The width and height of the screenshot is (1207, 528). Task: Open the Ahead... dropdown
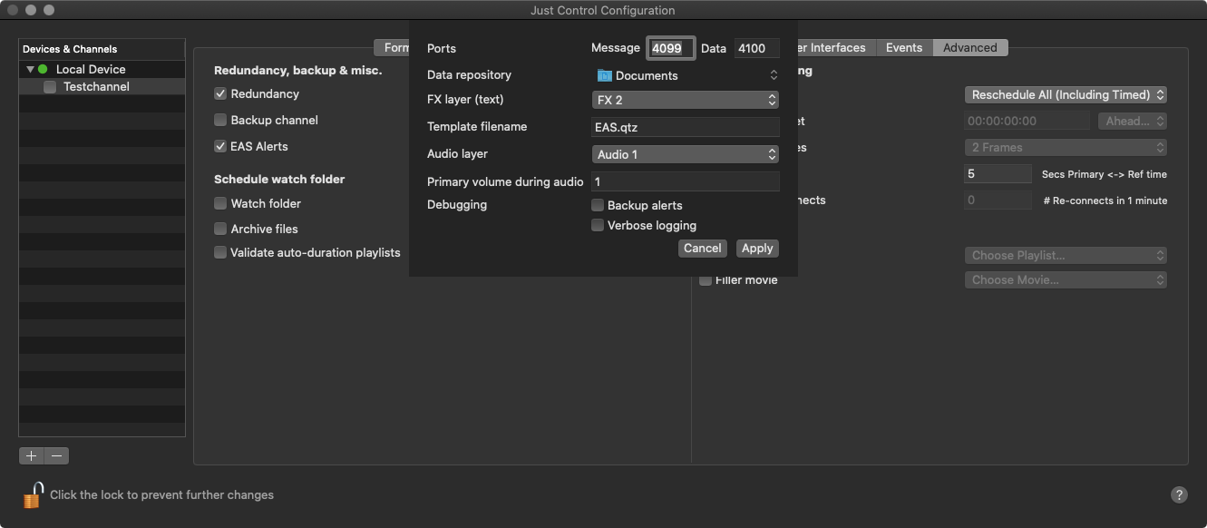1132,121
